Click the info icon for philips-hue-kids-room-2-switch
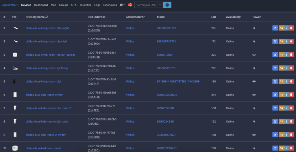This screenshot has height=152, width=296. pos(286,135)
